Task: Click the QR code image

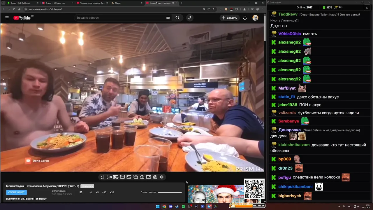Action: [254, 189]
